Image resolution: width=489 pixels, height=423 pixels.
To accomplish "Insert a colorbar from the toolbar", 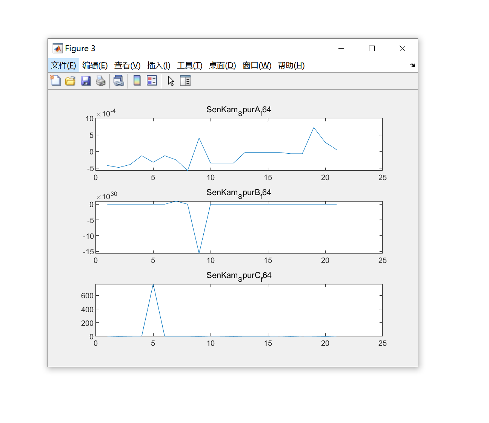I will (137, 81).
